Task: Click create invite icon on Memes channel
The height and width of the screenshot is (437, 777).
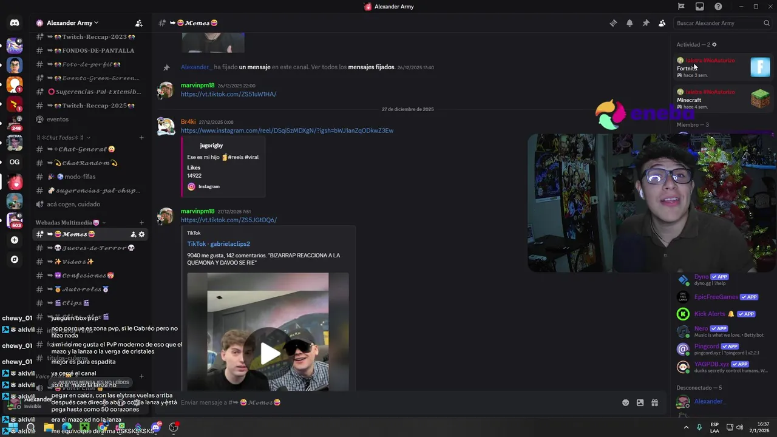Action: point(133,234)
